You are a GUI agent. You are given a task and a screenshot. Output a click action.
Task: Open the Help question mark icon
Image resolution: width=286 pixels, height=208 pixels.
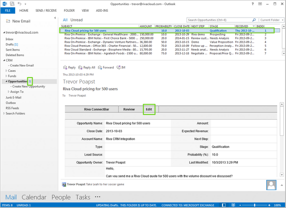tap(253, 4)
